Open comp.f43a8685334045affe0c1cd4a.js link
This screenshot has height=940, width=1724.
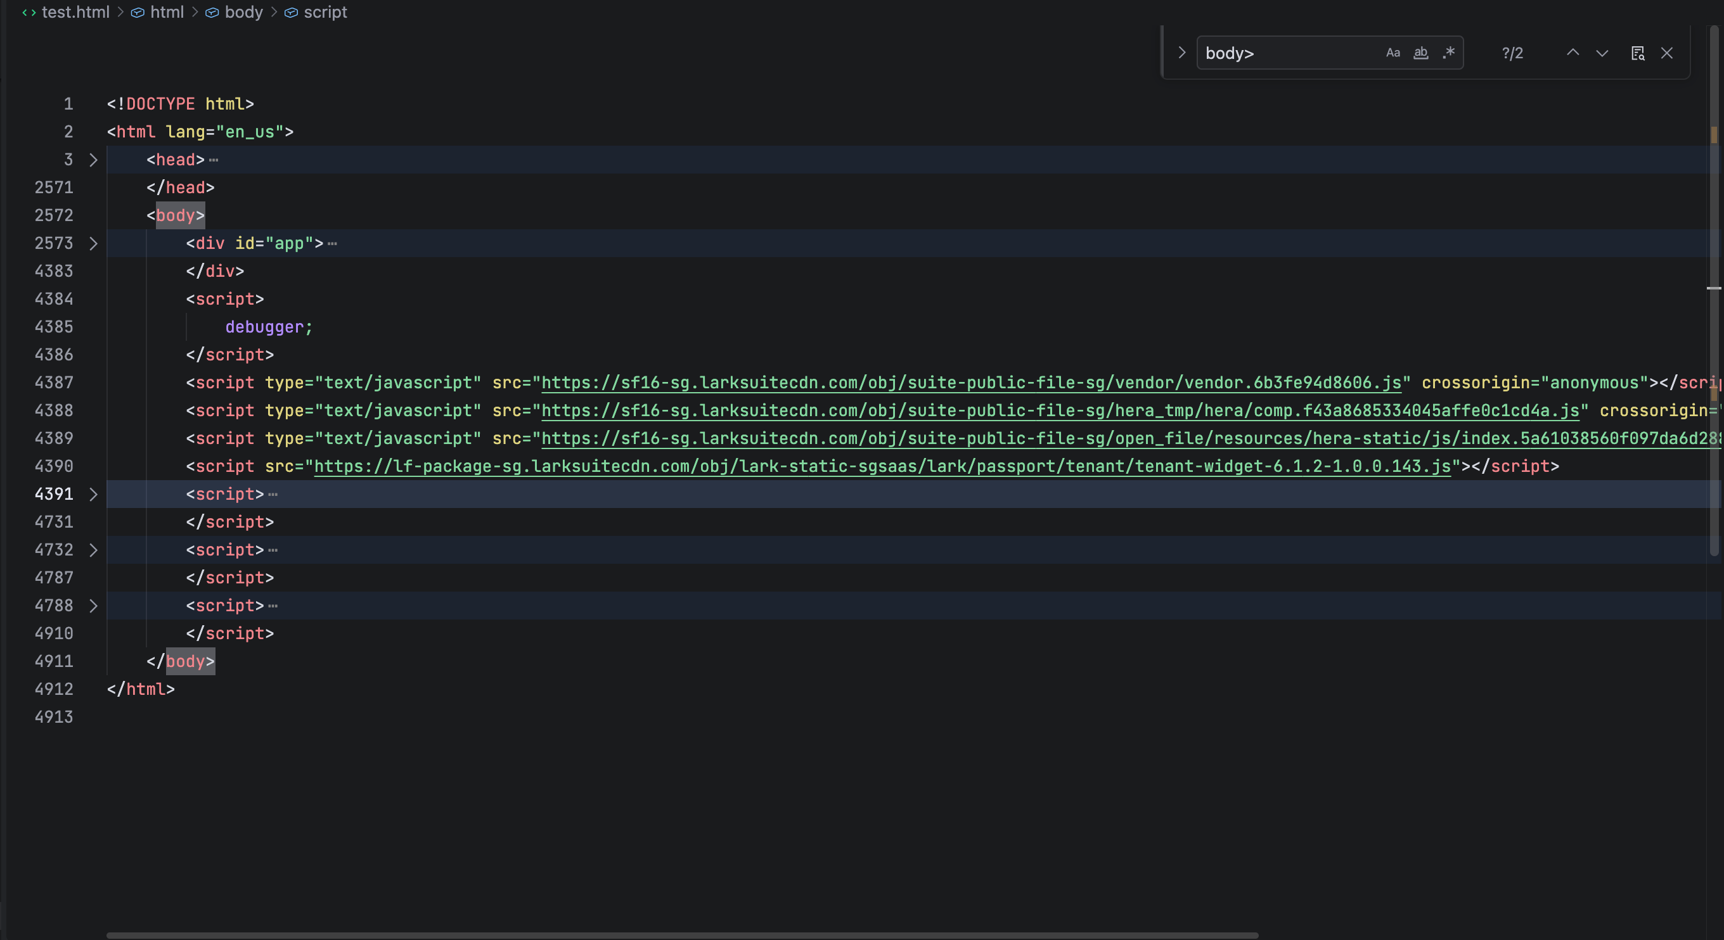1060,410
